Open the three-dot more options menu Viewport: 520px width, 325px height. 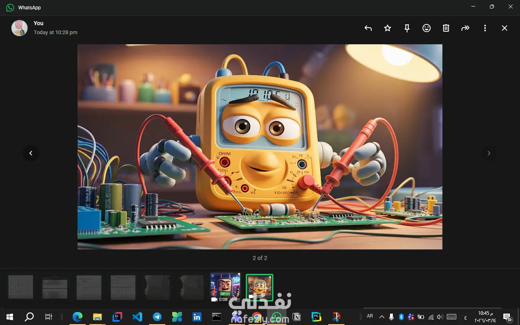[x=485, y=28]
